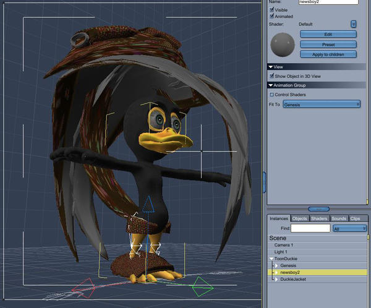Click the vertical splitter handle beside the viewport

tap(264, 182)
